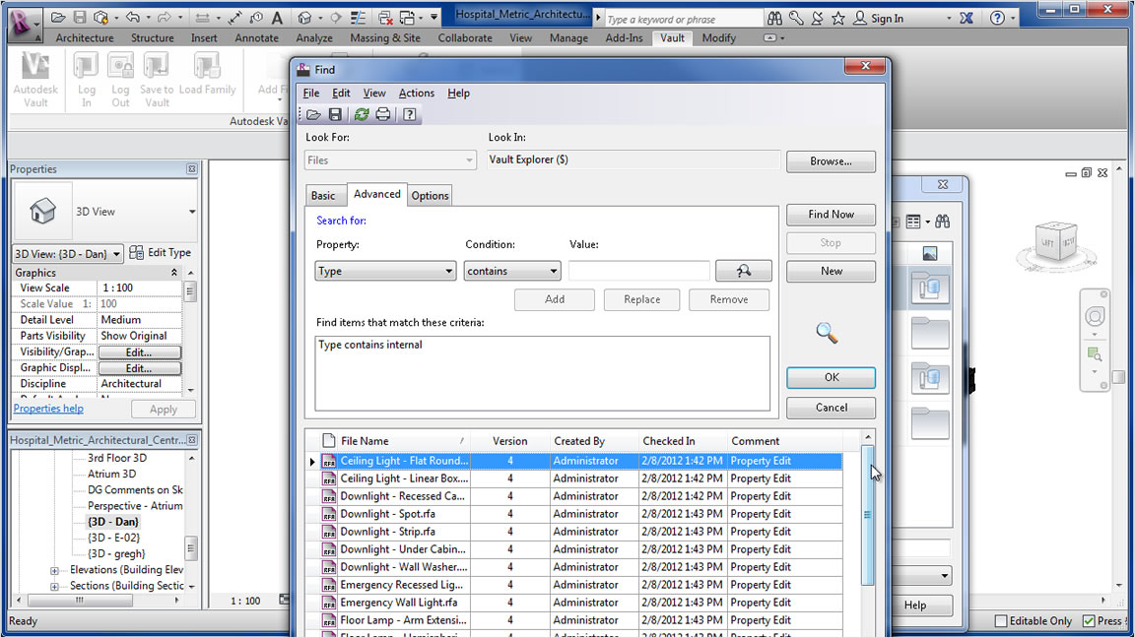This screenshot has width=1135, height=638.
Task: Click the find-value lookup button beside Value field
Action: (x=744, y=271)
